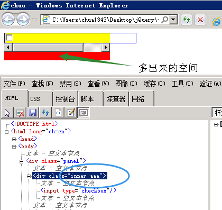Screen dimensions: 222x210
Task: Collapse the right style pane tree node
Action: [x=216, y=125]
